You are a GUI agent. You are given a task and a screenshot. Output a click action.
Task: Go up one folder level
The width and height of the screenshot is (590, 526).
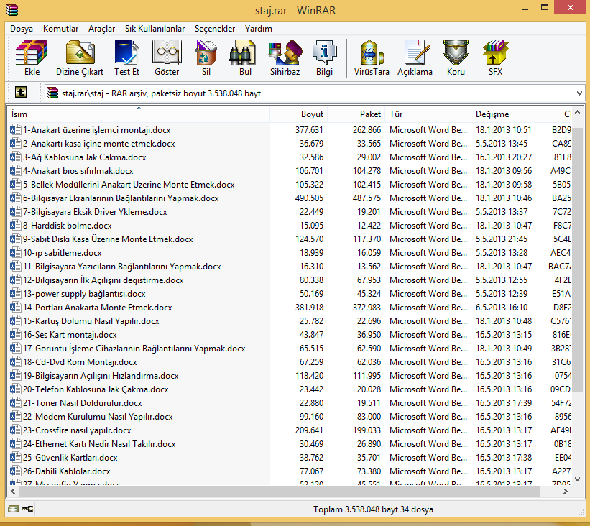point(21,92)
